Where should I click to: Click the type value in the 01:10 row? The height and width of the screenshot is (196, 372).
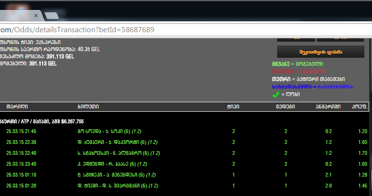[x=233, y=175]
